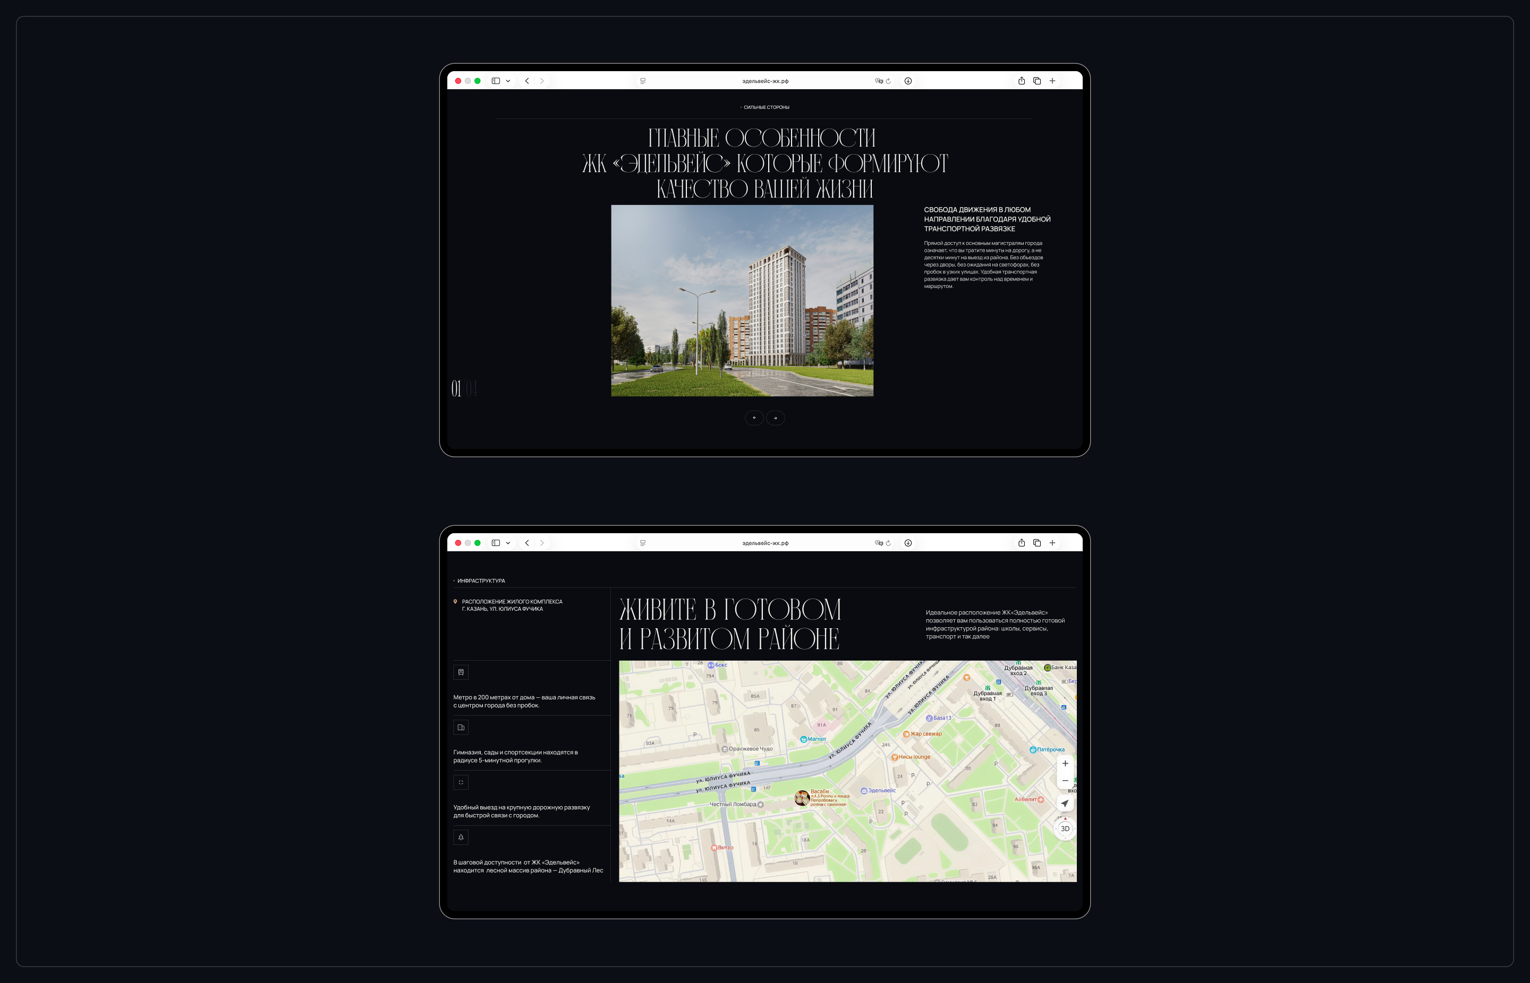Click the map geolocation arrow icon
Screen dimensions: 1530x983
point(1065,804)
